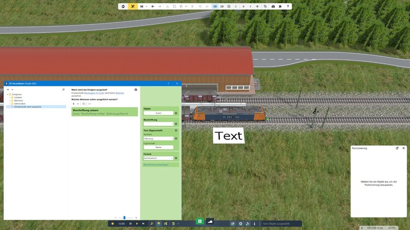Collapse the Ereignisse tree root

coord(7,95)
